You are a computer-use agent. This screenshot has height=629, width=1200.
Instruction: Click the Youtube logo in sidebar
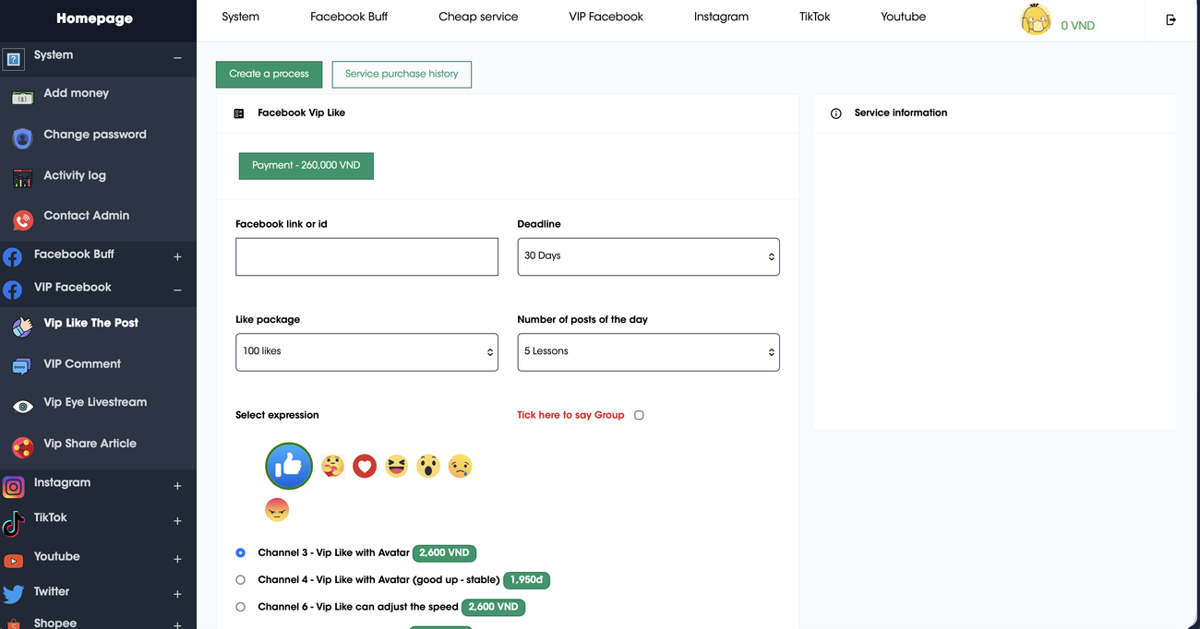pos(13,560)
